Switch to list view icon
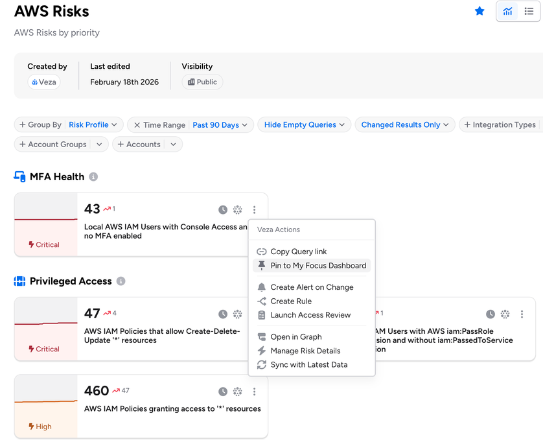 [529, 12]
